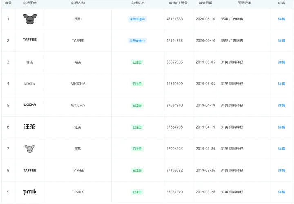
Task: Click TAFFEE logo image in row 2
Action: (x=30, y=40)
